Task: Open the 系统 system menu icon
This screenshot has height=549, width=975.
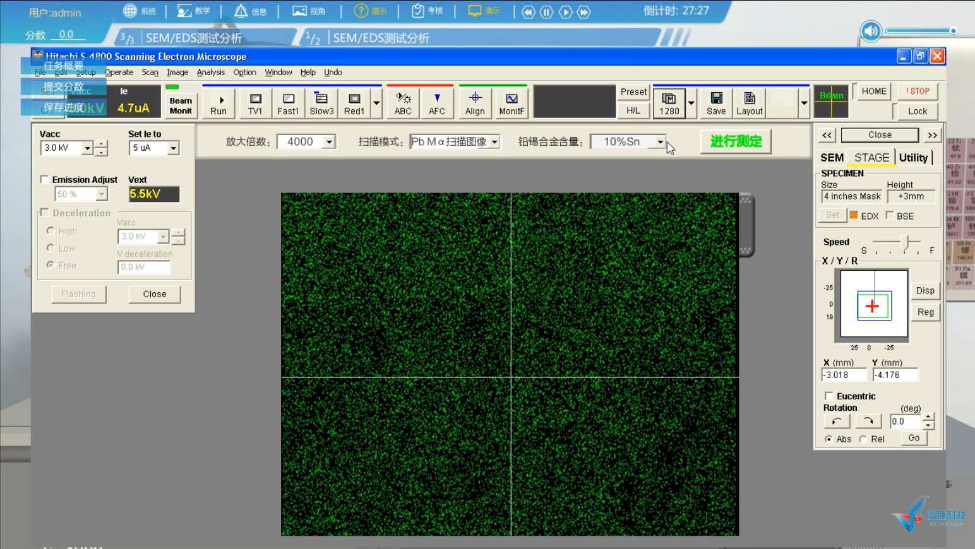Action: pos(140,11)
